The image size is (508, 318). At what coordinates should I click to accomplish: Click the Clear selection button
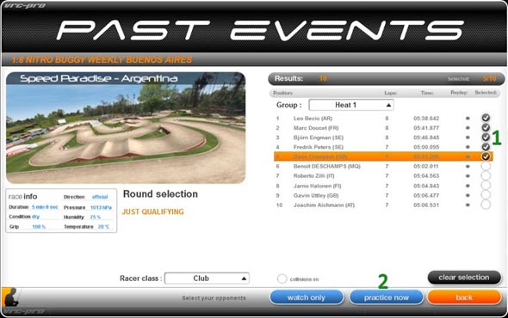[x=464, y=278]
